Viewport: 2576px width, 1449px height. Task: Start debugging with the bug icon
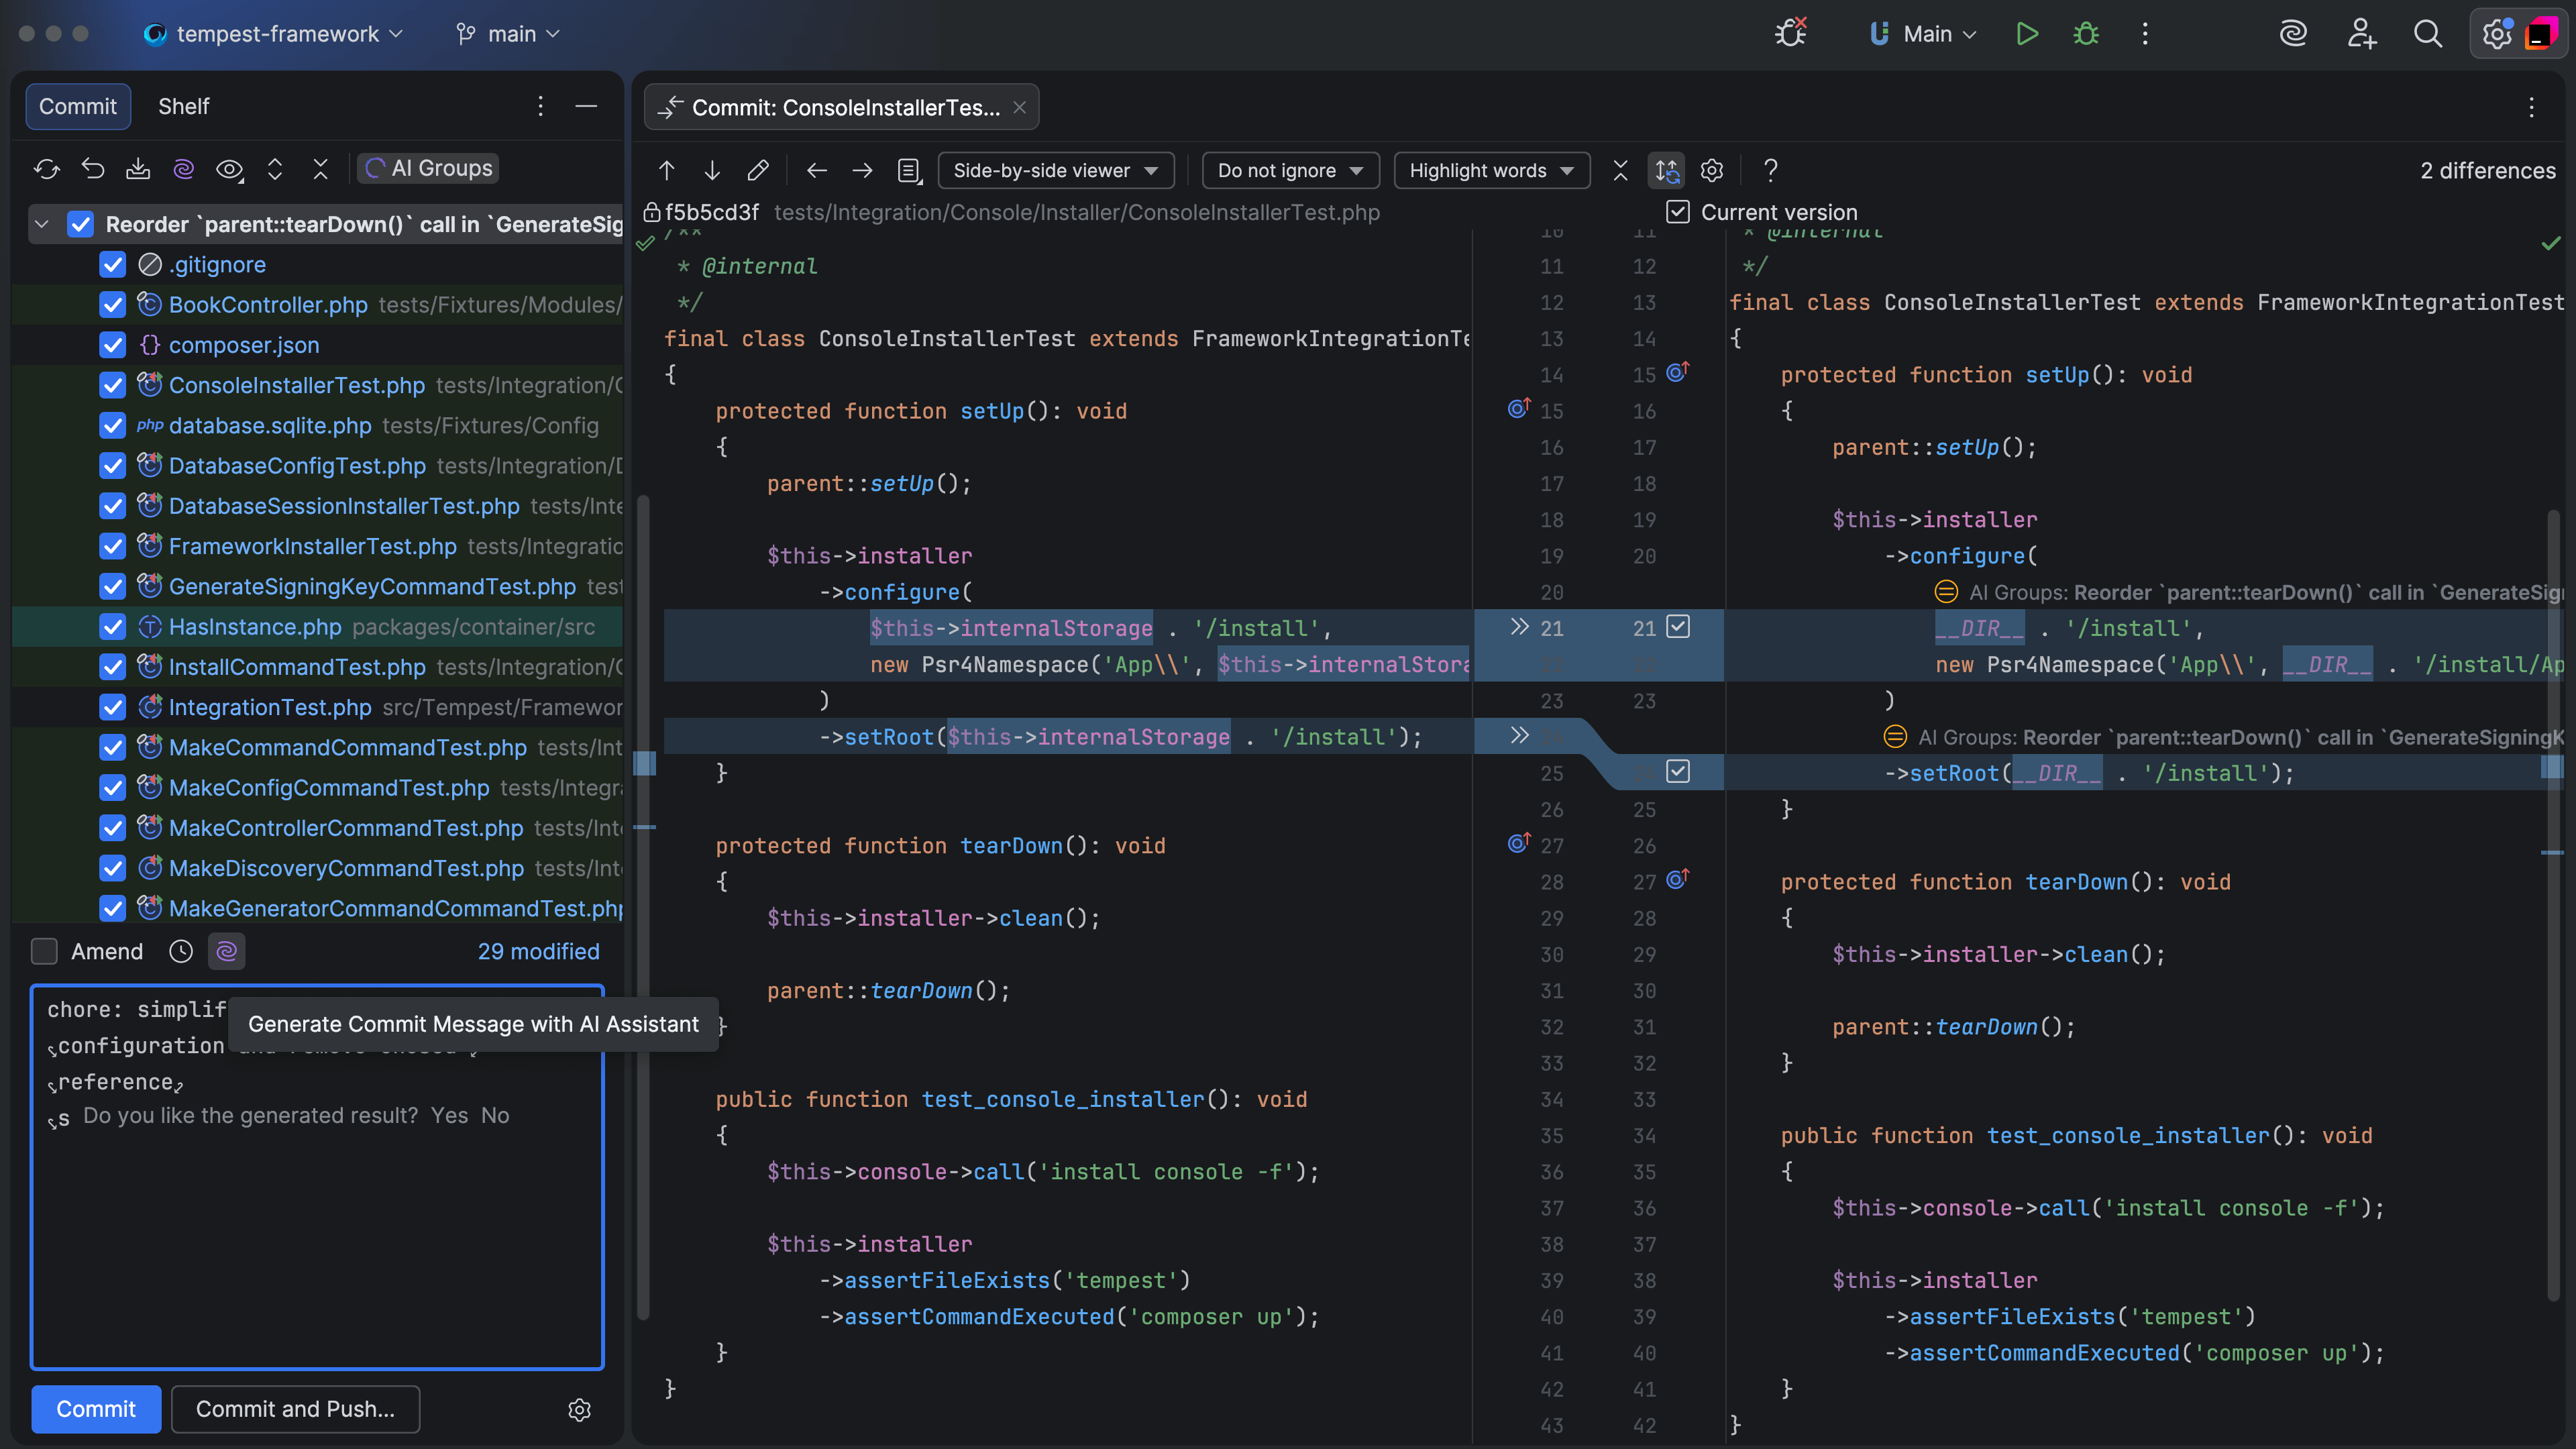[2086, 33]
